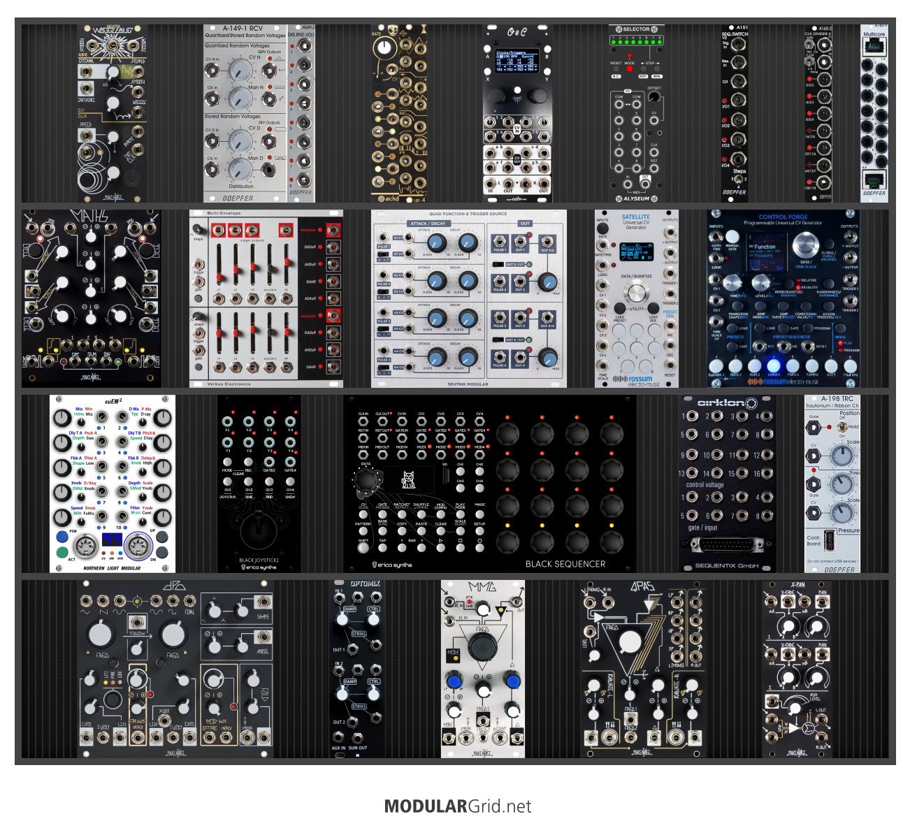
Task: Start playback with Black Sequencer's play button
Action: click(441, 548)
